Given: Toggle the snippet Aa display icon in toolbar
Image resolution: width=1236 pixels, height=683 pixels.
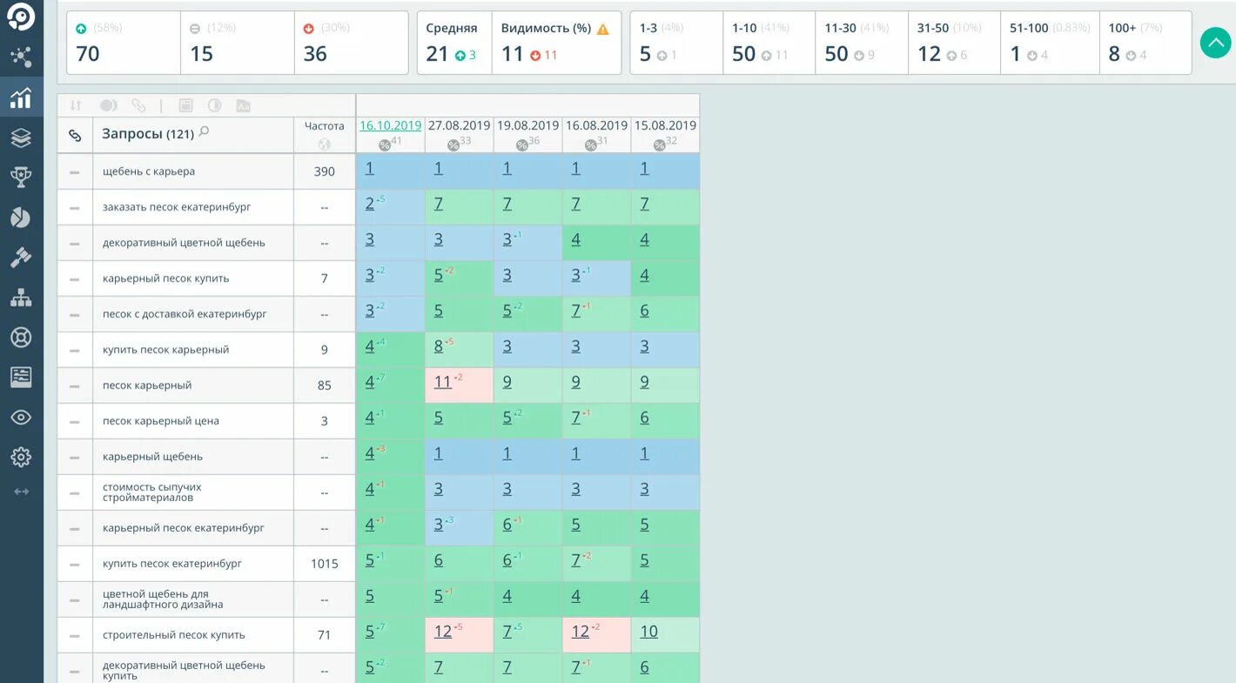Looking at the screenshot, I should [243, 105].
